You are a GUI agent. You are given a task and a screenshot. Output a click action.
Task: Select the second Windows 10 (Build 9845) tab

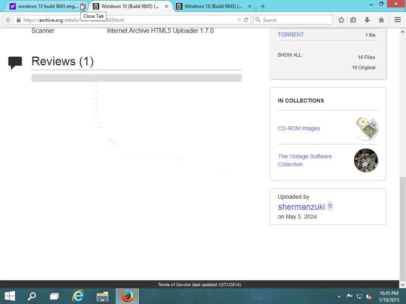click(x=130, y=6)
